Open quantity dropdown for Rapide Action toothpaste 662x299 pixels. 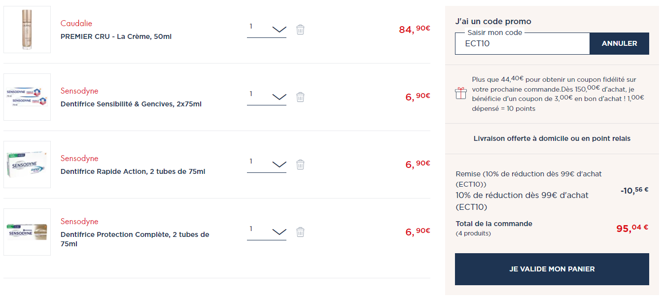267,164
